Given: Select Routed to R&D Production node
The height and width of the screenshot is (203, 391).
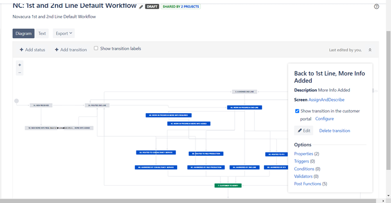Looking at the screenshot, I should point(206,154).
